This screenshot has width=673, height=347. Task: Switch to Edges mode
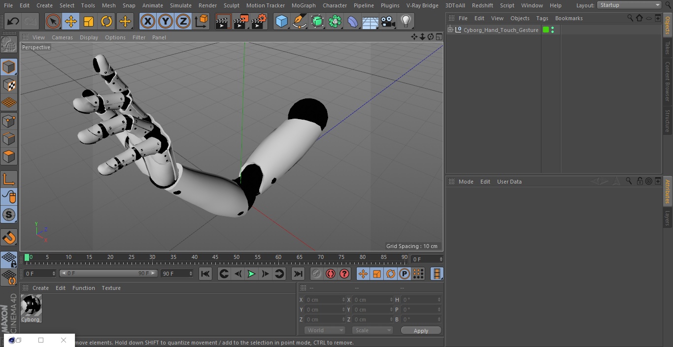coord(9,139)
